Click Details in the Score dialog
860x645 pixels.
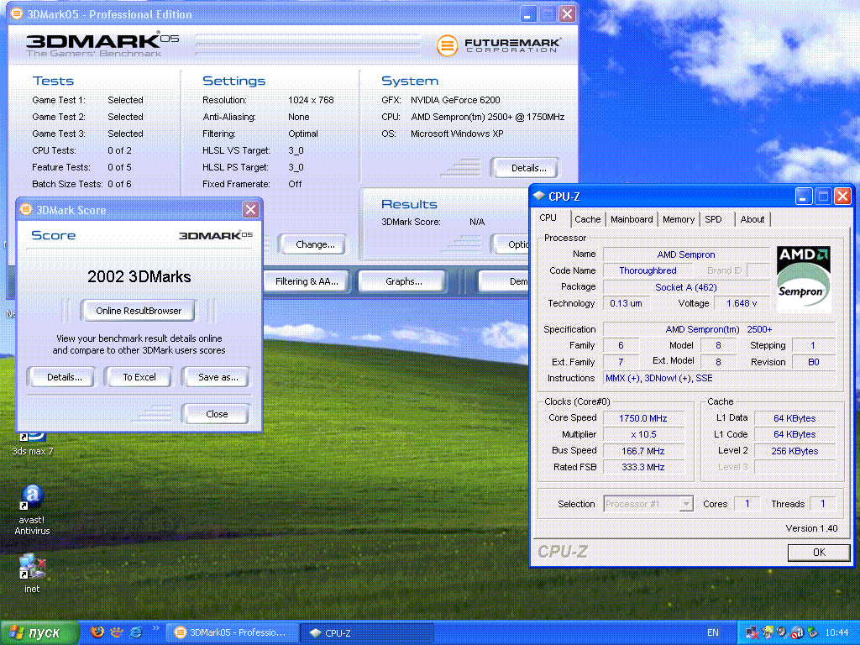(x=64, y=377)
